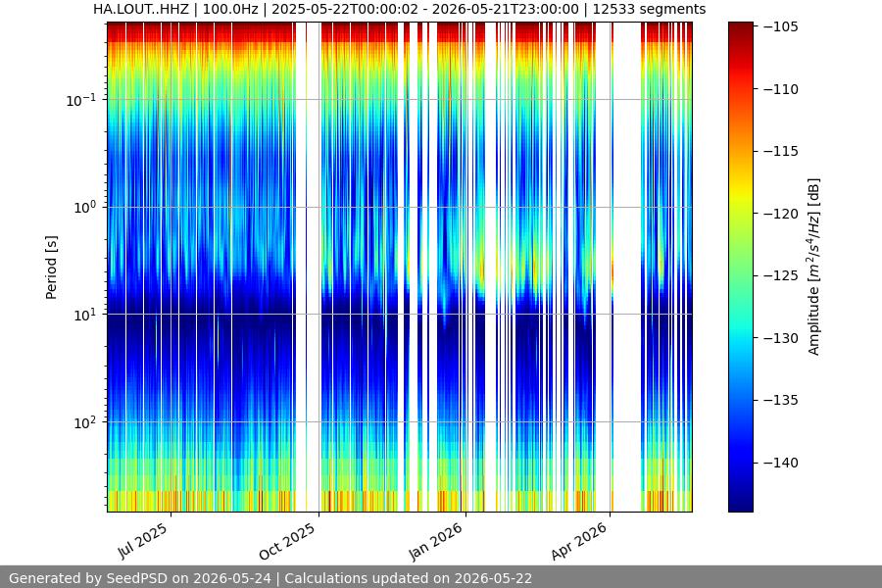Click the 'Period [s]' y-axis label
Image resolution: width=882 pixels, height=588 pixels.
point(51,268)
